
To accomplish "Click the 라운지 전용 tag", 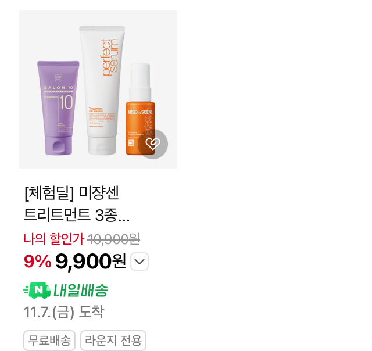I will [113, 341].
